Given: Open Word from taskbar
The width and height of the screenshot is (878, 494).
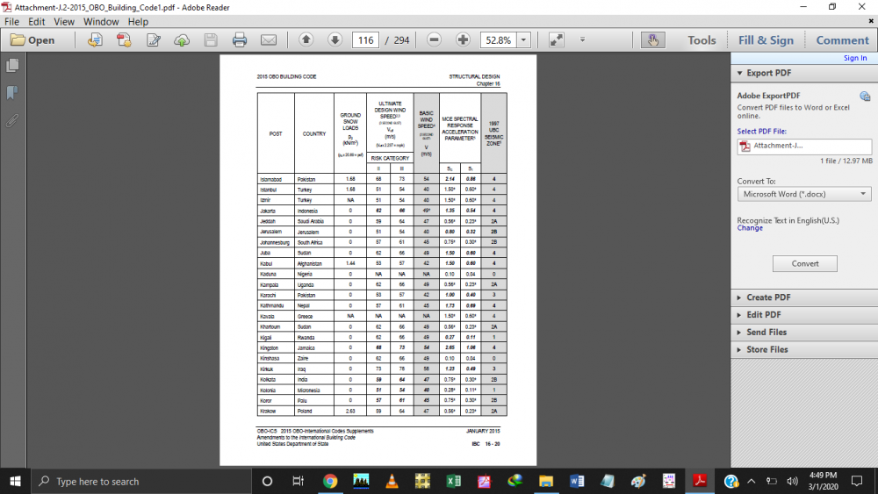Looking at the screenshot, I should (577, 481).
